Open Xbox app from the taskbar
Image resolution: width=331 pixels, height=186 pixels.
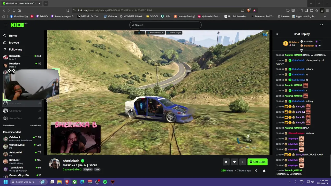click(74, 182)
